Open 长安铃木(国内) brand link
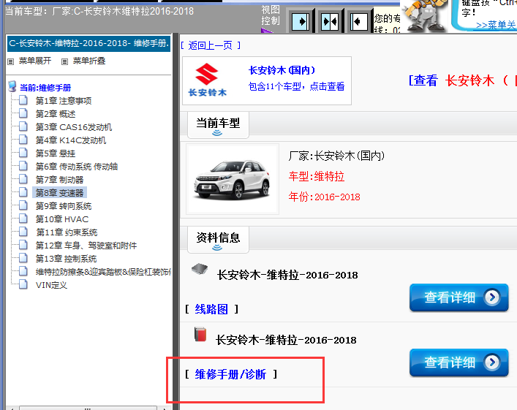This screenshot has width=517, height=410. (282, 70)
